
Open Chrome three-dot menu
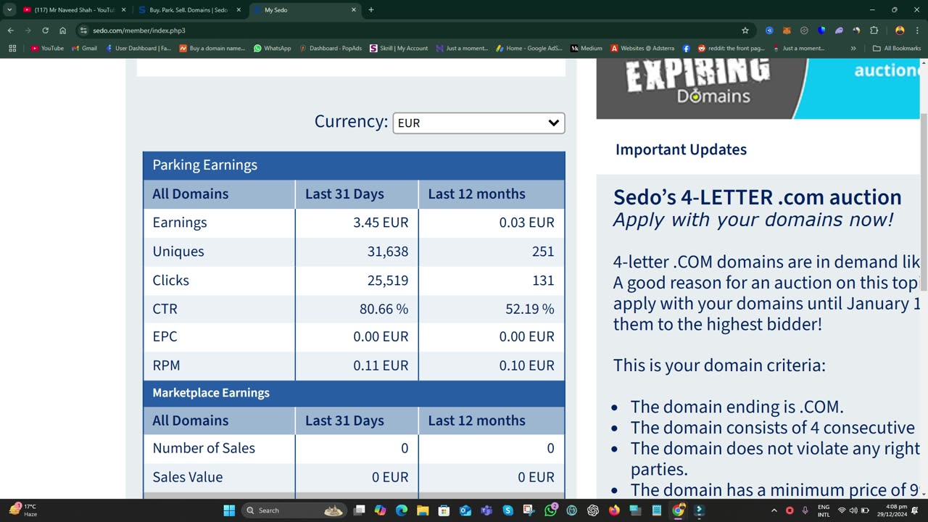click(x=917, y=30)
